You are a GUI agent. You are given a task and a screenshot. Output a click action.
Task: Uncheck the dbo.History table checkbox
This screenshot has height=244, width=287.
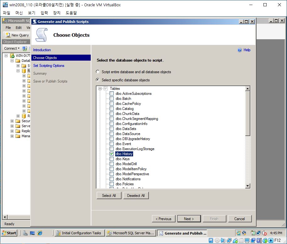[111, 154]
